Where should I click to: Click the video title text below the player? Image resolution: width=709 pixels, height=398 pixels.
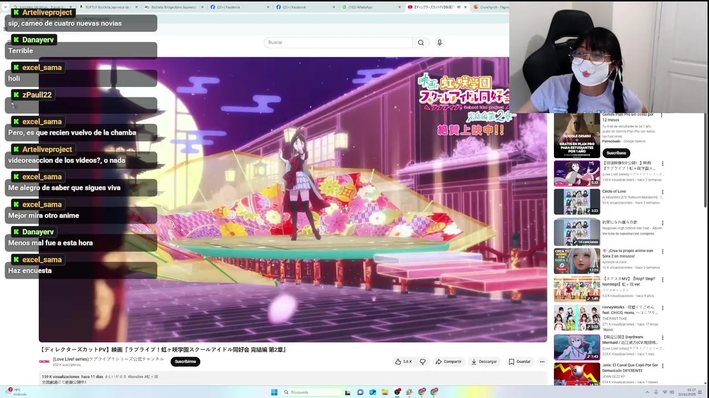(x=163, y=349)
